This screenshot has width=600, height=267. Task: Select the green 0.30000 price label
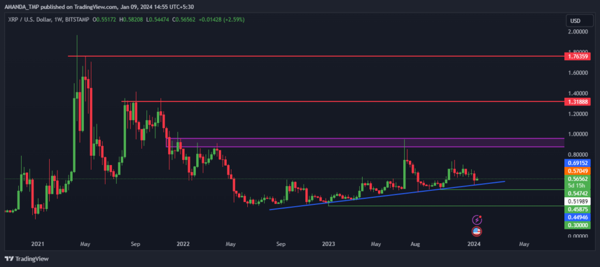[577, 225]
